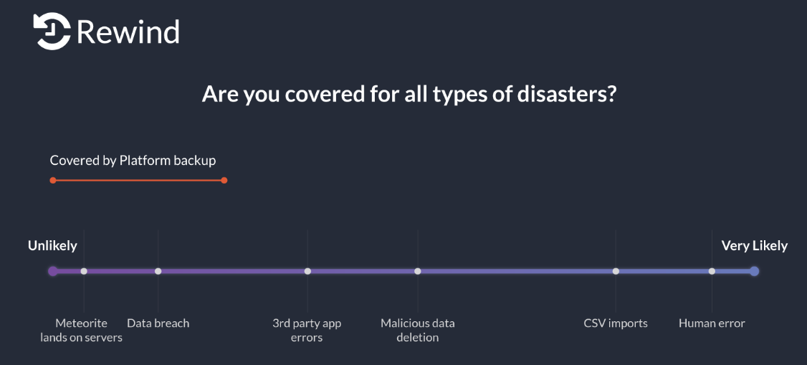The image size is (807, 365).
Task: Click the purple Unlikely endpoint of the scale
Action: (52, 271)
